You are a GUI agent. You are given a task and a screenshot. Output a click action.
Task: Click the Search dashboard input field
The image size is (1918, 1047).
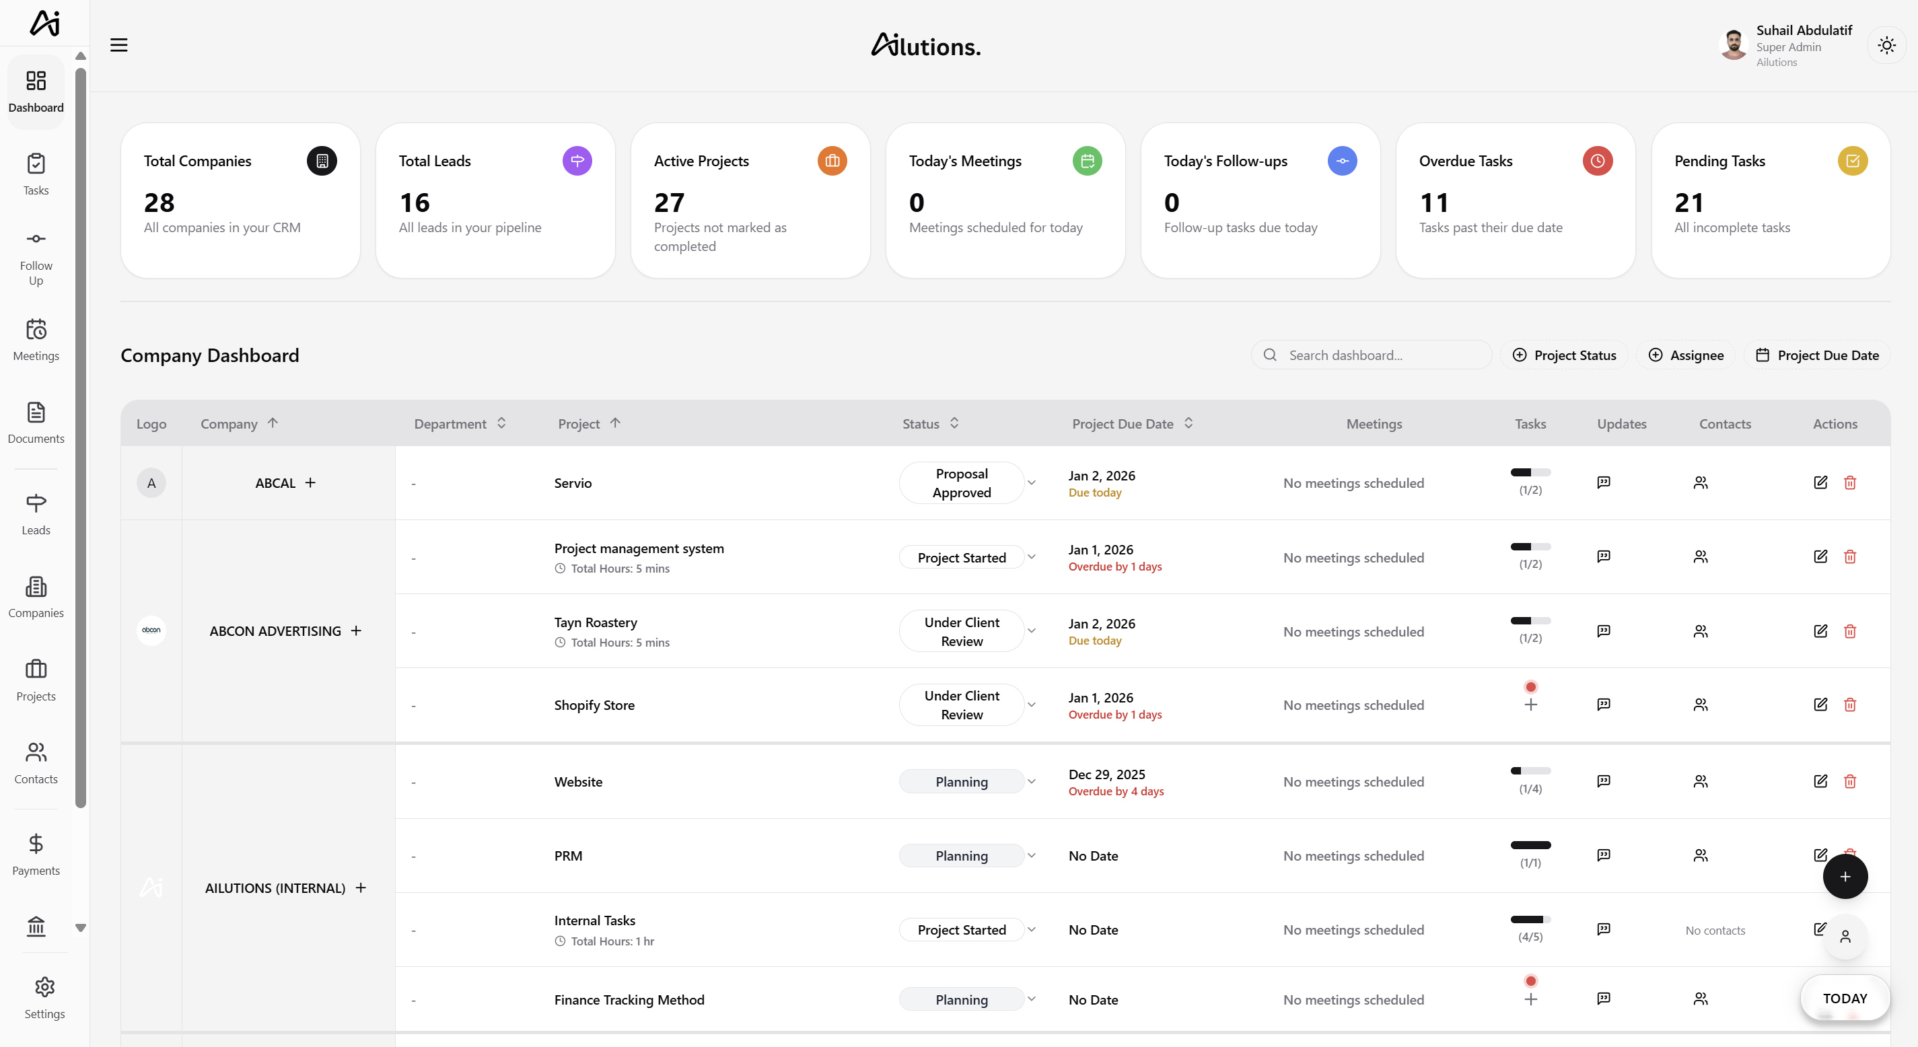(x=1372, y=355)
